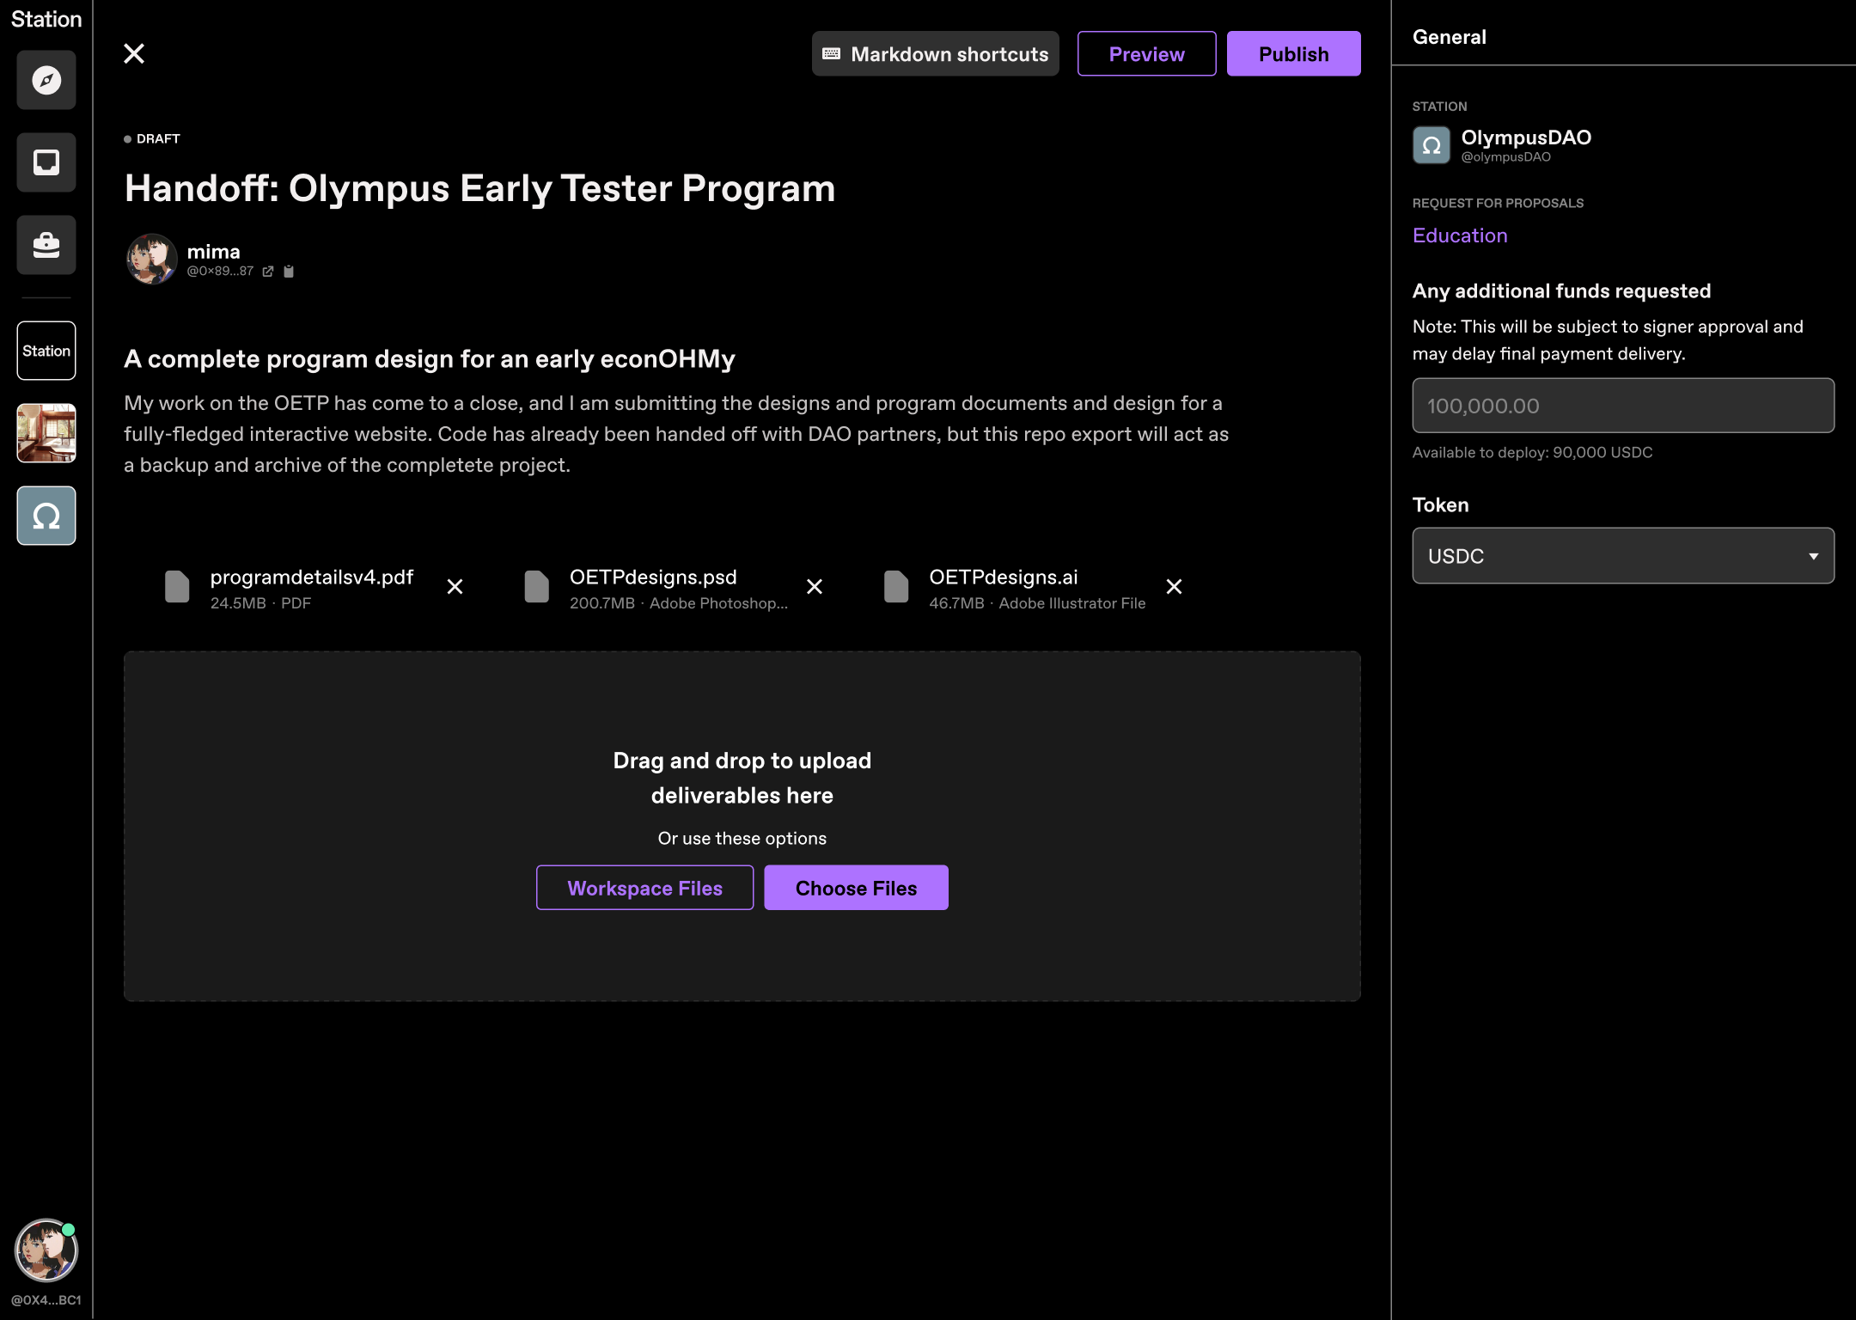Click the OETPdesigns.psd file name
This screenshot has width=1856, height=1320.
click(653, 577)
